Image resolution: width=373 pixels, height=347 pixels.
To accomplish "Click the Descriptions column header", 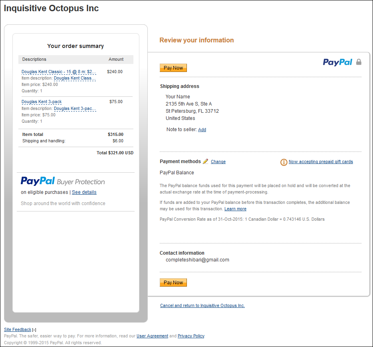I will (x=34, y=59).
